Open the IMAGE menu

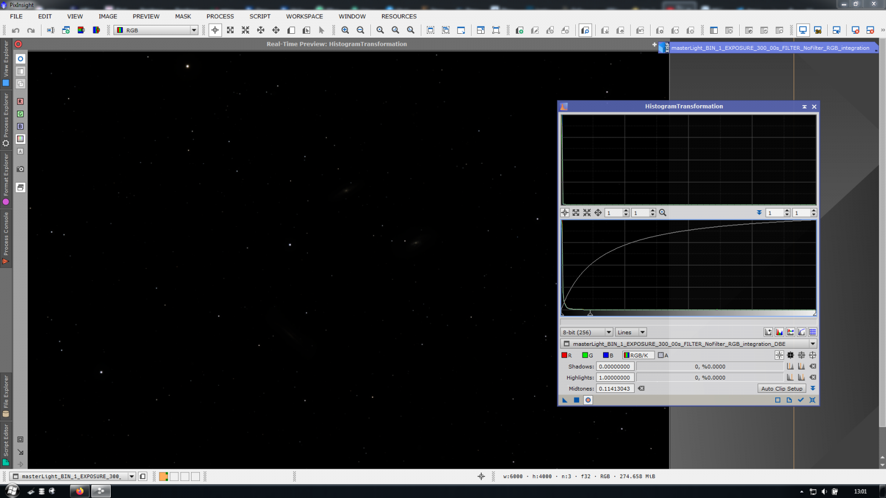click(x=108, y=17)
